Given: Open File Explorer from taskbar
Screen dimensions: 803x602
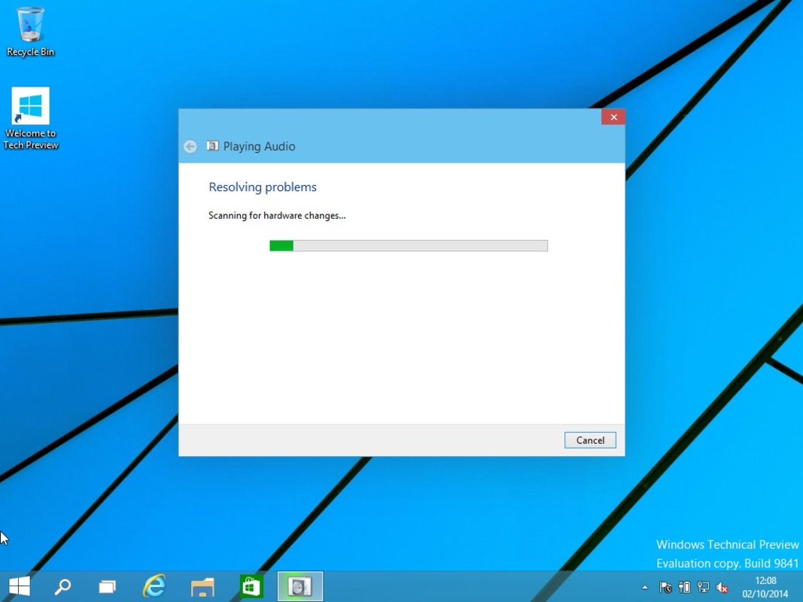Looking at the screenshot, I should coord(202,586).
